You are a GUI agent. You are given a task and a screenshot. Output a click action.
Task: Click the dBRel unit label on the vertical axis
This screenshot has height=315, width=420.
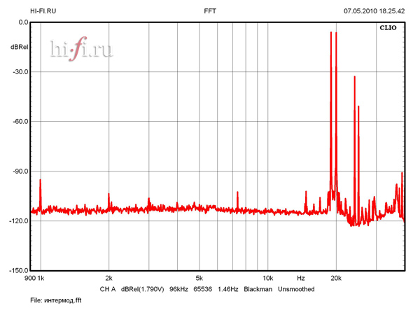coord(19,47)
